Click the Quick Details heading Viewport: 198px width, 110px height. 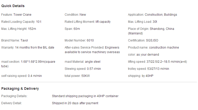click(x=13, y=6)
